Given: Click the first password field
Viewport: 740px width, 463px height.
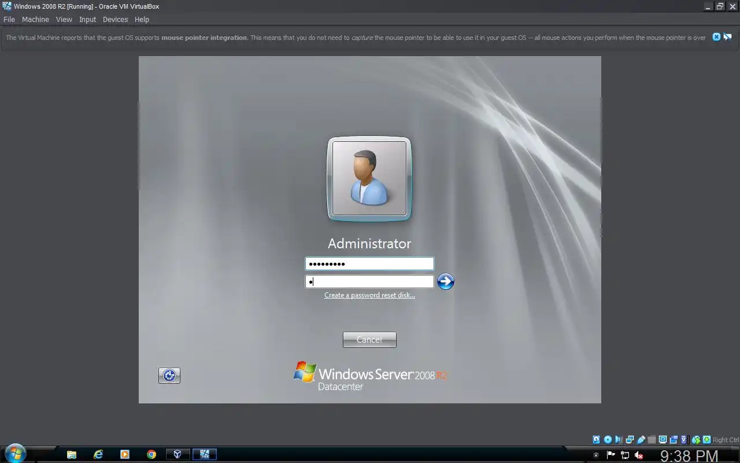Looking at the screenshot, I should point(369,264).
